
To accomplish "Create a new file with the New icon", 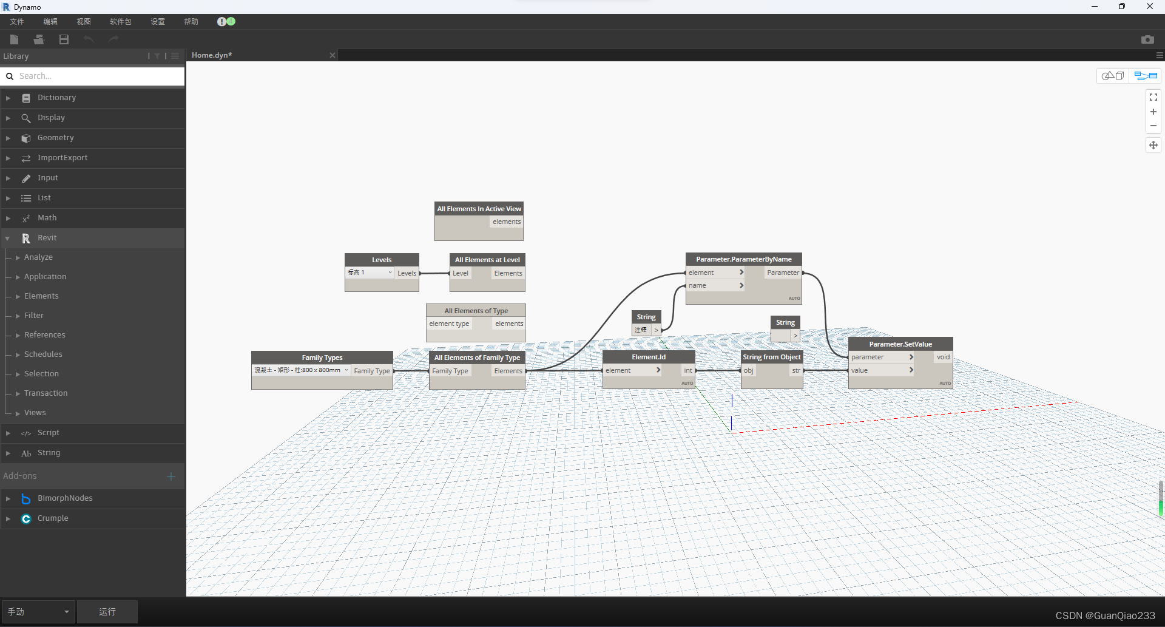I will tap(13, 39).
